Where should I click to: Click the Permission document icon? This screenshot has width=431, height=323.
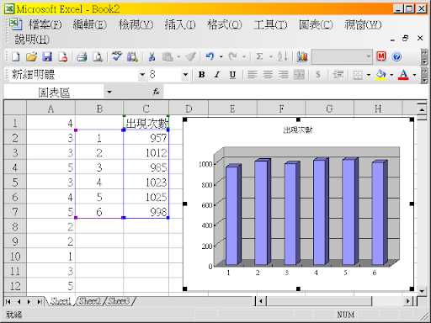[63, 57]
